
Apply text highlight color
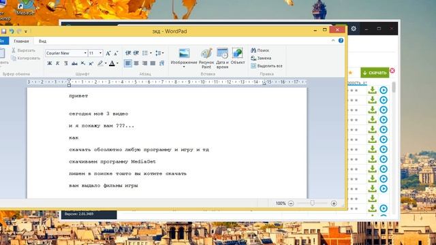[x=100, y=63]
